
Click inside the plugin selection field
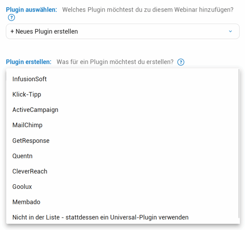pos(92,32)
